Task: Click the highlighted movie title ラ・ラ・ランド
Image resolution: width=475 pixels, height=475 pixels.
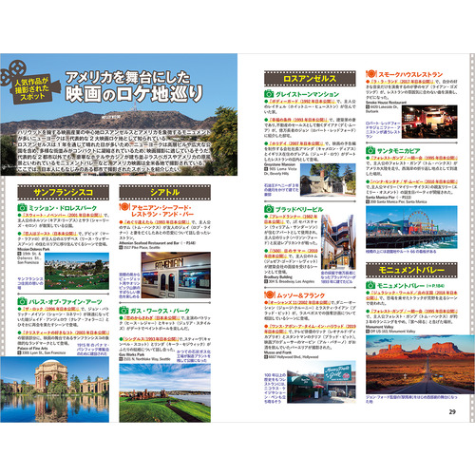Action: click(403, 82)
